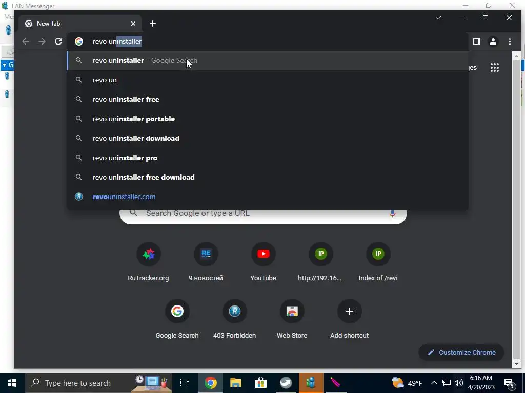
Task: Open the volume icon in the tray
Action: click(x=459, y=383)
